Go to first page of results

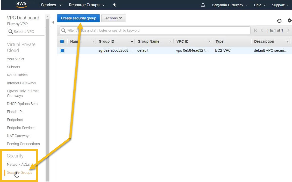tap(255, 30)
